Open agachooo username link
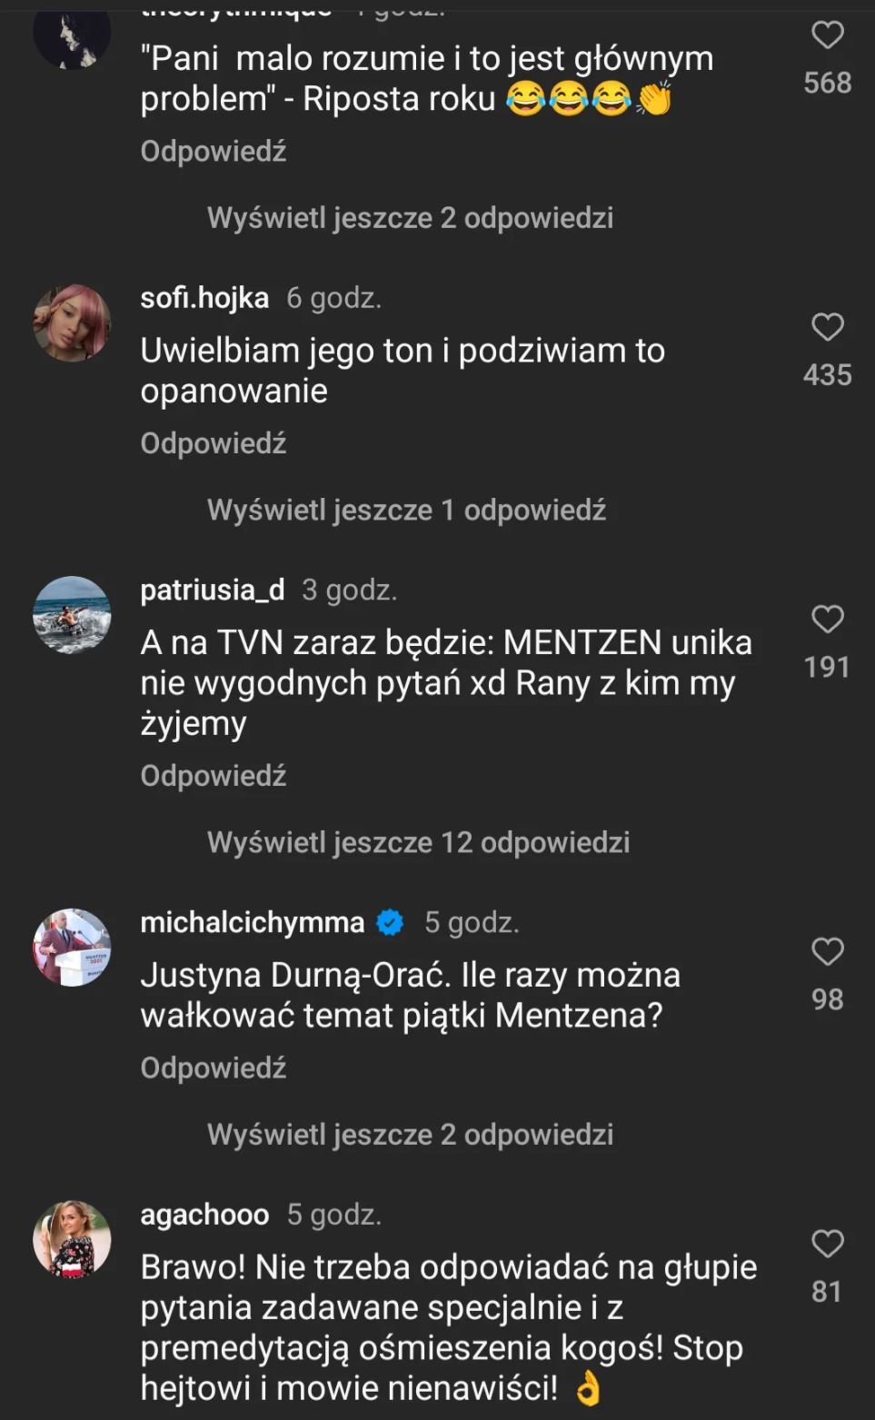 coord(204,1215)
